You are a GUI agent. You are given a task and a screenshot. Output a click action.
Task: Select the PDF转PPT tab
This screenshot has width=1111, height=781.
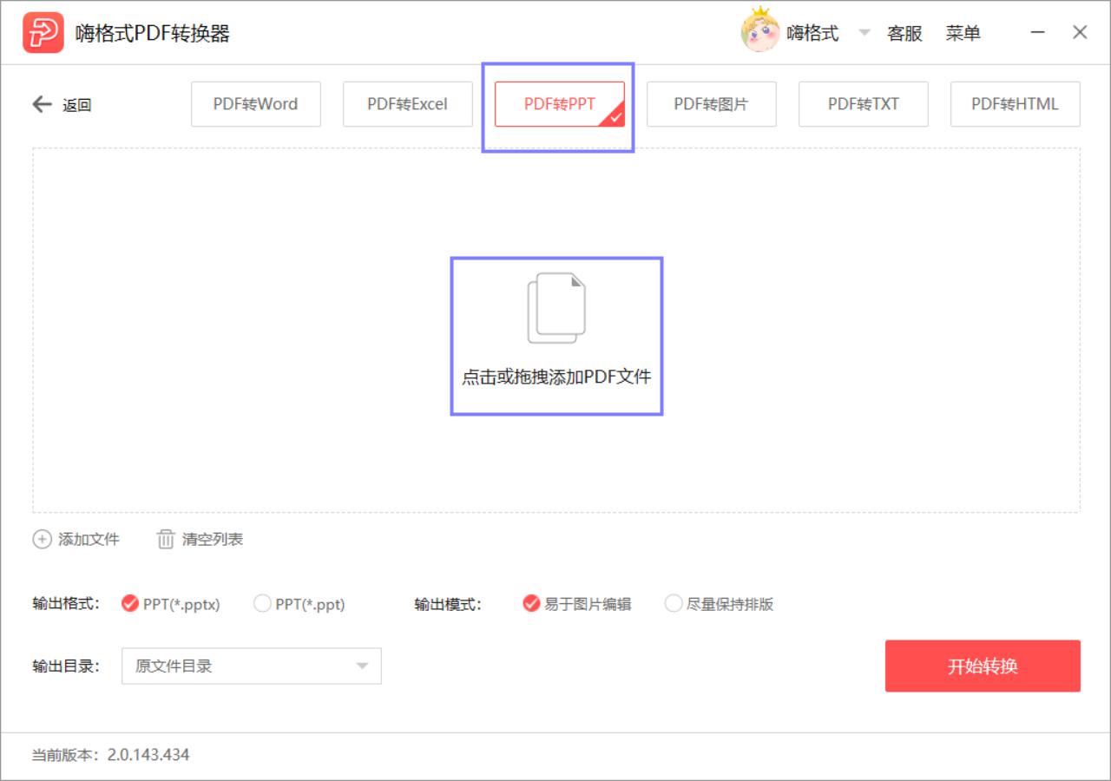560,104
